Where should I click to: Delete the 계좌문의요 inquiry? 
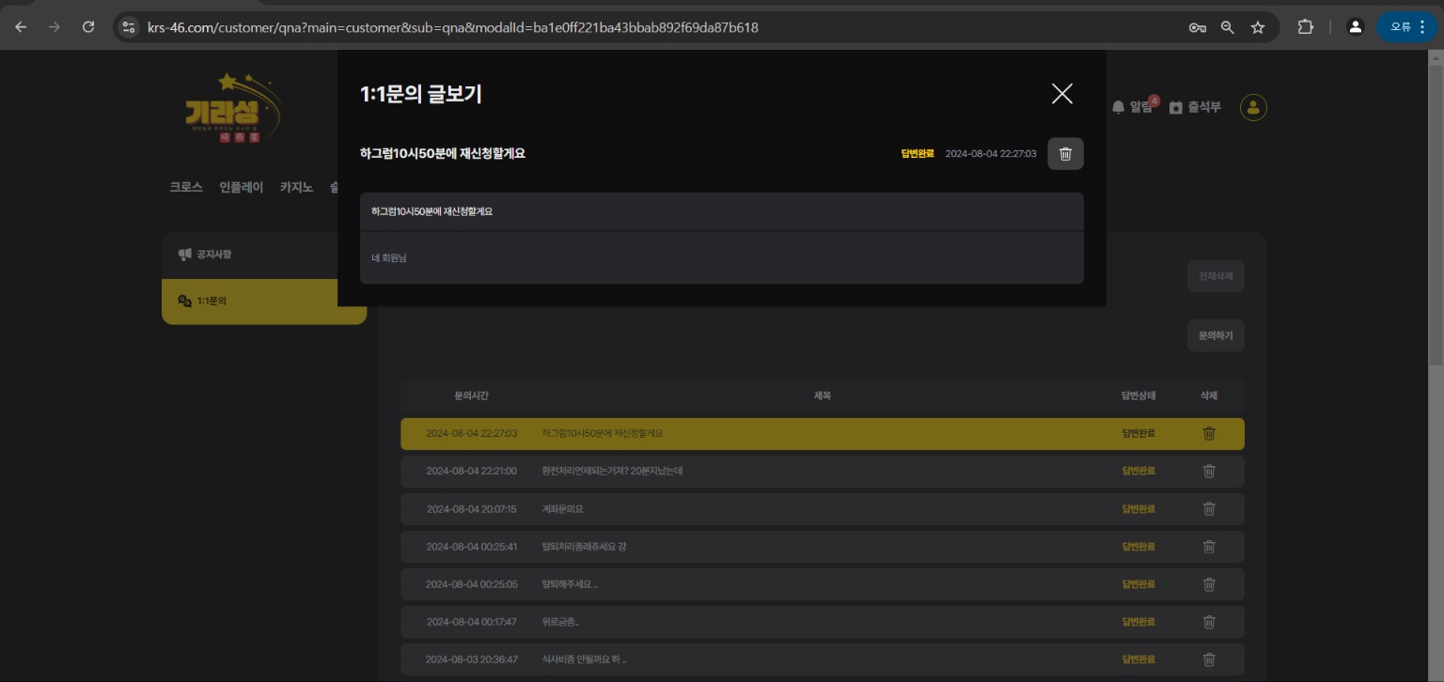coord(1209,509)
